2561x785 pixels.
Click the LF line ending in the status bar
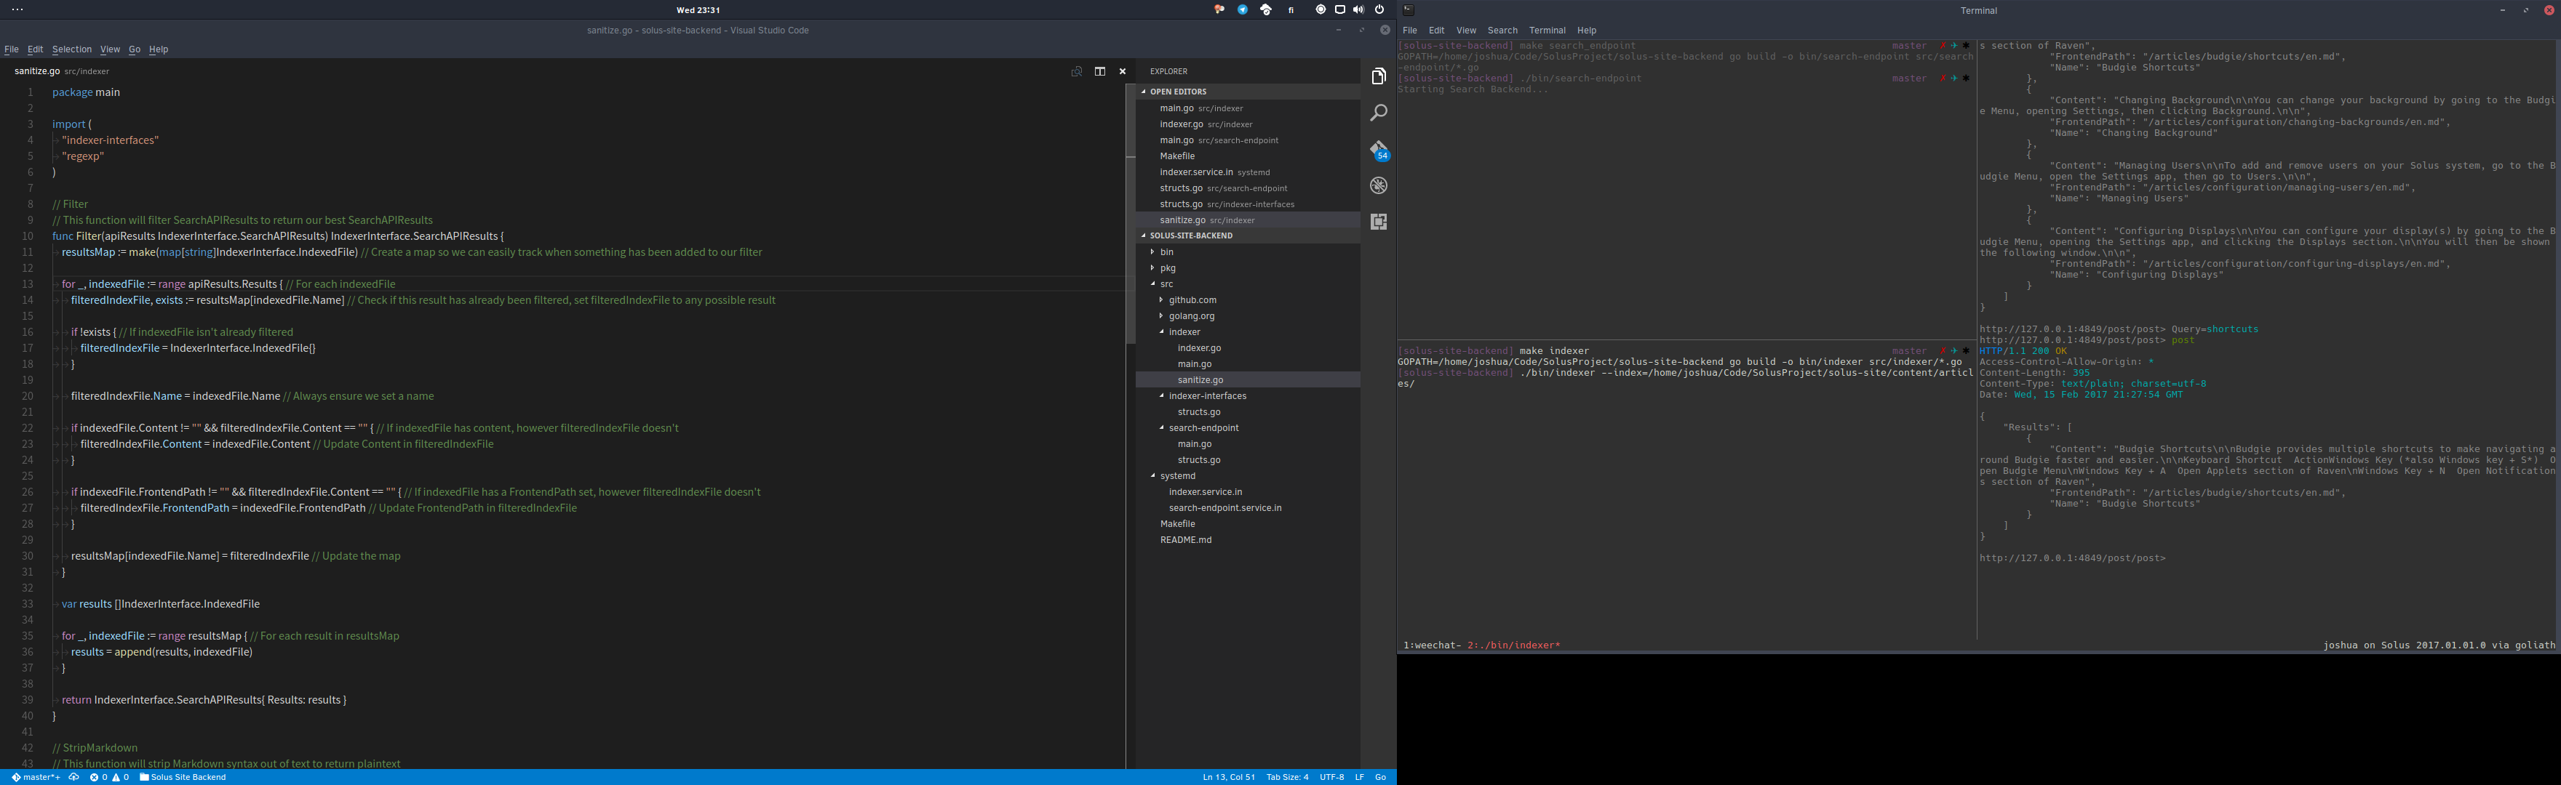[x=1359, y=777]
